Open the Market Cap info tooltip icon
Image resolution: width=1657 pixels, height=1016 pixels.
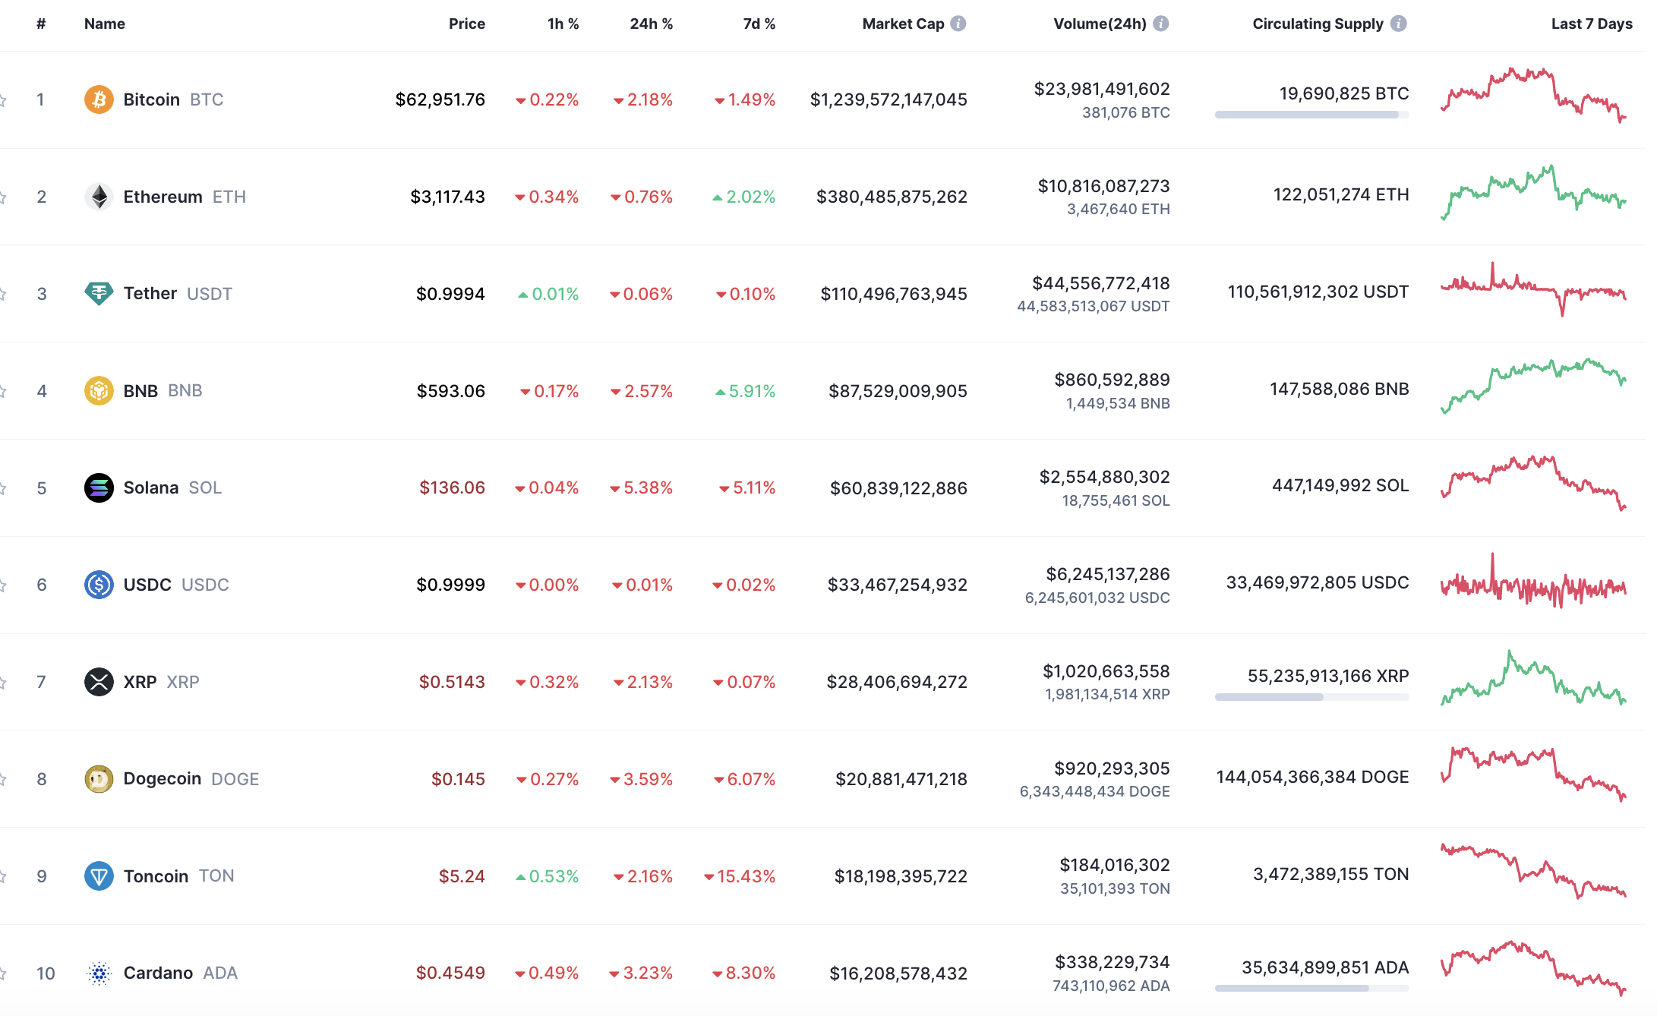click(958, 24)
